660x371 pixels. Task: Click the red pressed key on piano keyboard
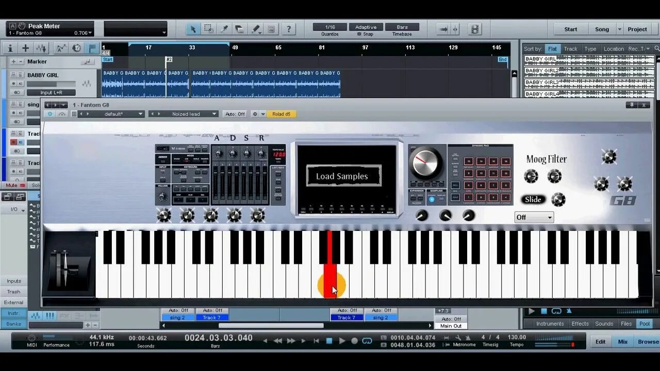[331, 264]
